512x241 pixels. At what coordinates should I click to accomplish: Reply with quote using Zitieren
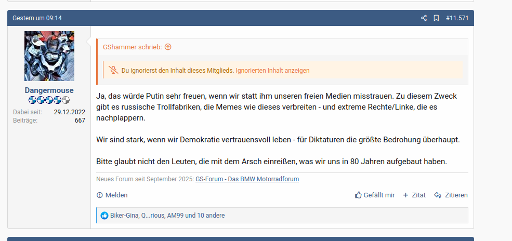click(x=451, y=195)
